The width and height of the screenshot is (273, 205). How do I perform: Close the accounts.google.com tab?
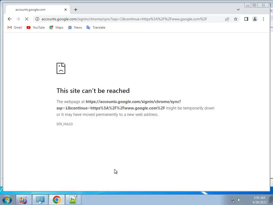pyautogui.click(x=66, y=10)
